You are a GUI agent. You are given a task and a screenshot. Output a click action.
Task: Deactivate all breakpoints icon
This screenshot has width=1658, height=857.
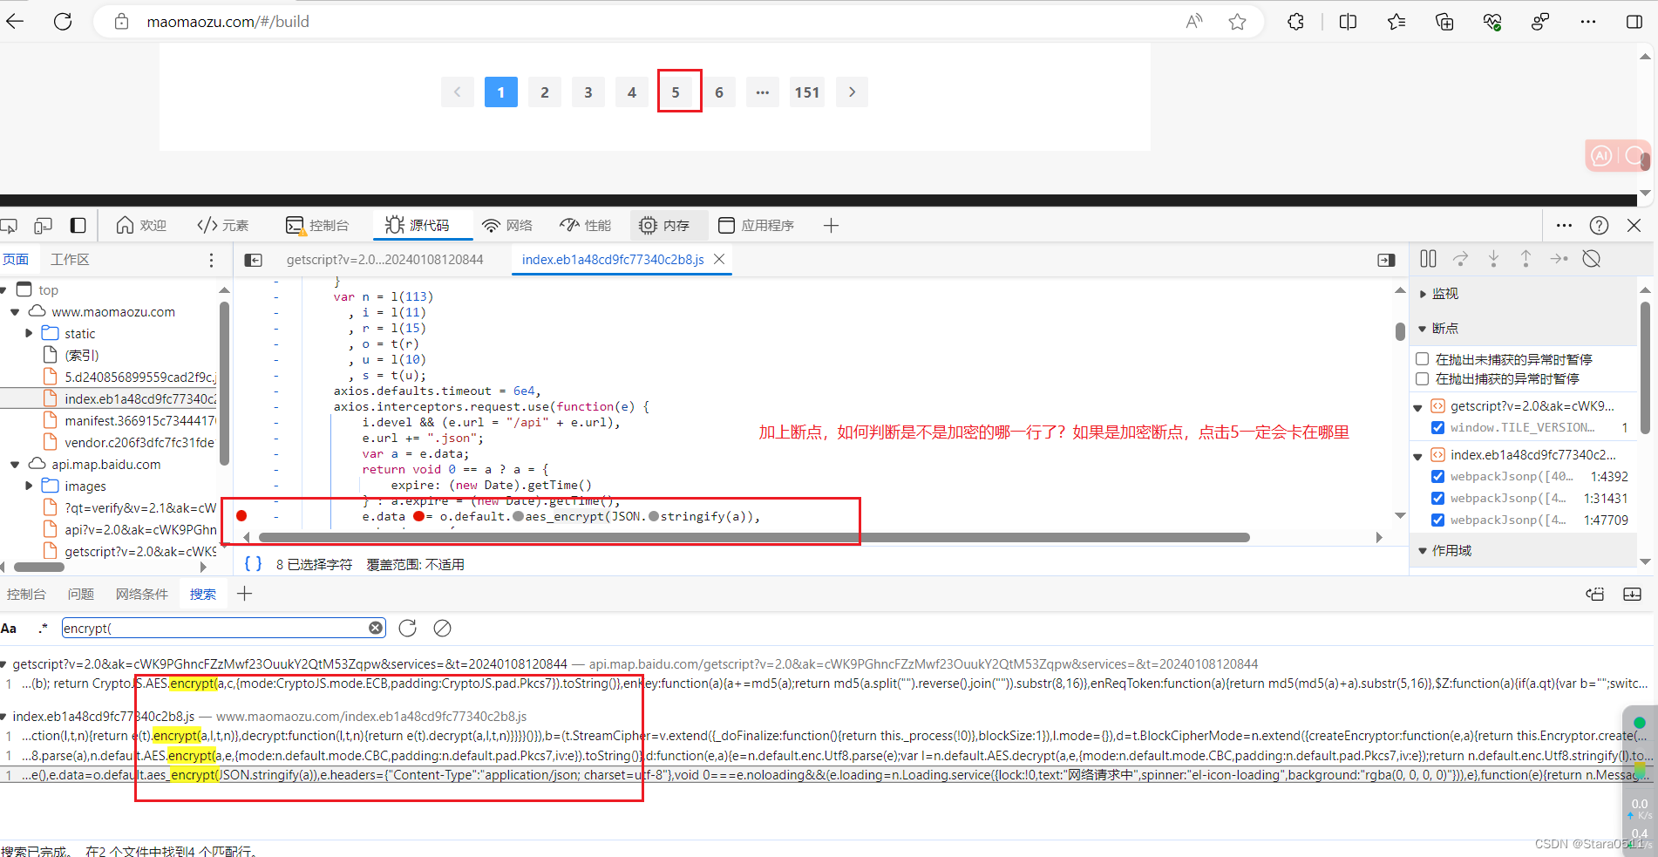[1592, 259]
